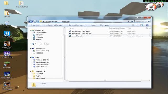
Task: Open Garry's Mod desktop shortcut
Action: (7, 34)
